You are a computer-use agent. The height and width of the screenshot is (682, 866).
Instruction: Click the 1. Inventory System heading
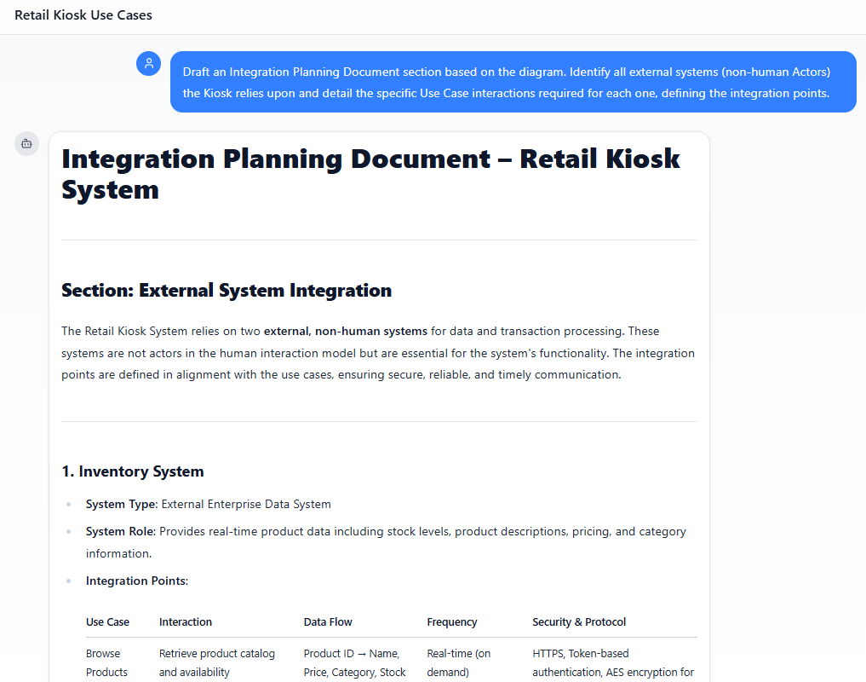click(133, 471)
